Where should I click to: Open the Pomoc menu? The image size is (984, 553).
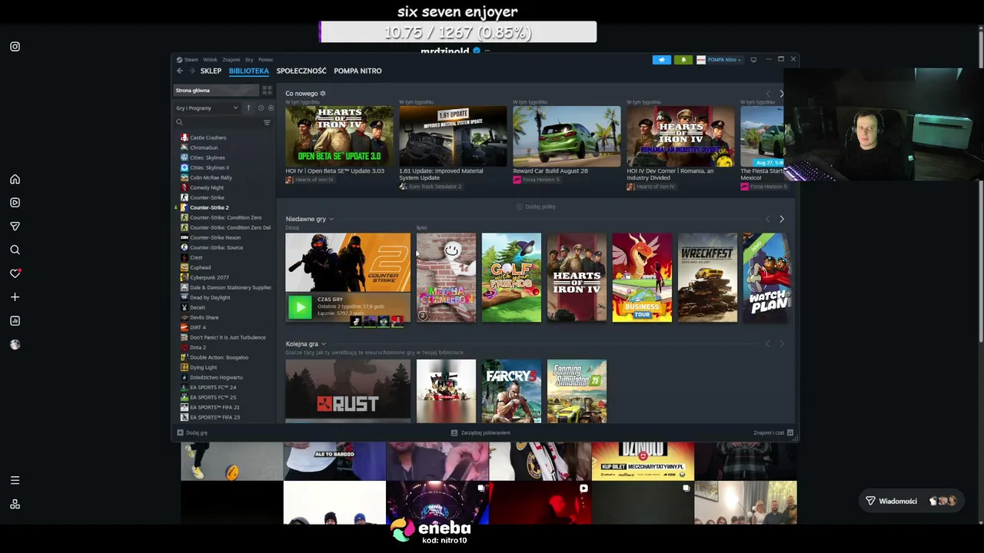266,59
